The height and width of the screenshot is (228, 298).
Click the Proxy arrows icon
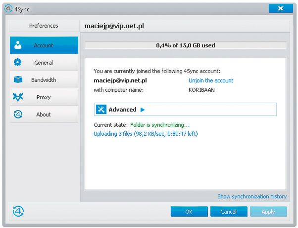coord(18,97)
